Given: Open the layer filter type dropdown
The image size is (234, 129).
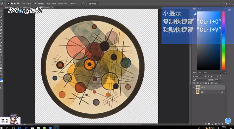Looking at the screenshot, I should (197, 77).
